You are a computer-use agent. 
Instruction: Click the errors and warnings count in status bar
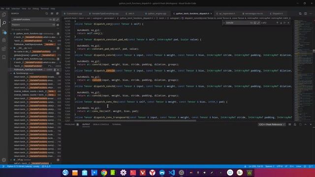click(x=46, y=166)
